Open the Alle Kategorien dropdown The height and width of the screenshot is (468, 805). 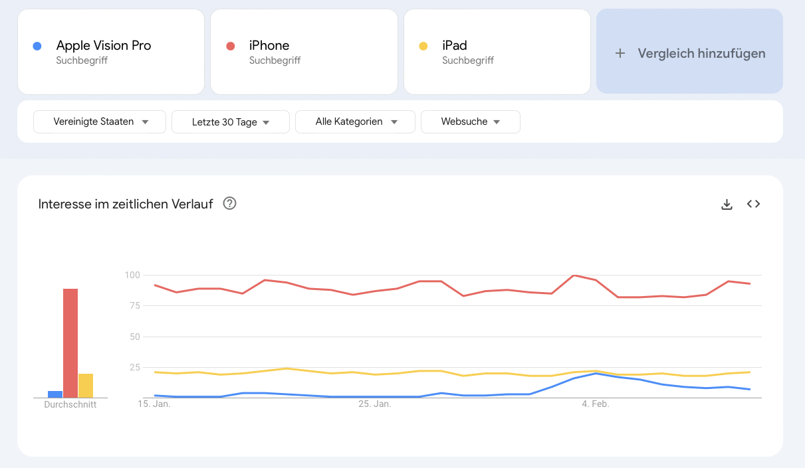[x=355, y=122]
